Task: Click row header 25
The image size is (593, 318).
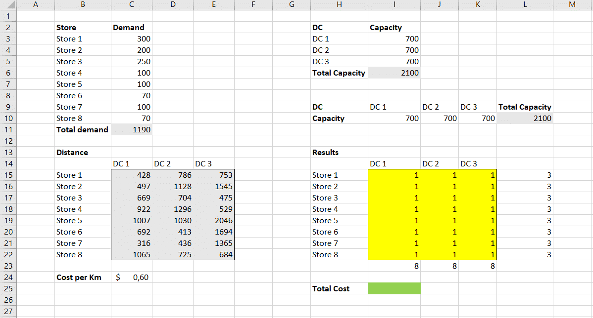Action: click(x=8, y=289)
